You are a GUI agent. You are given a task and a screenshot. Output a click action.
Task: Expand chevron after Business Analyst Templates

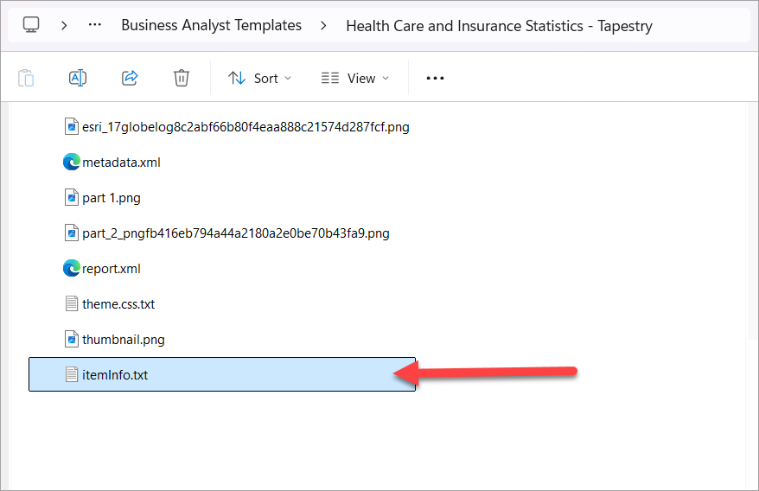(323, 25)
